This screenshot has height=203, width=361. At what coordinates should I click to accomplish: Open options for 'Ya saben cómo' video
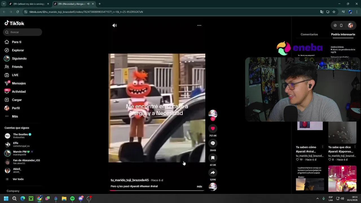pyautogui.click(x=323, y=147)
